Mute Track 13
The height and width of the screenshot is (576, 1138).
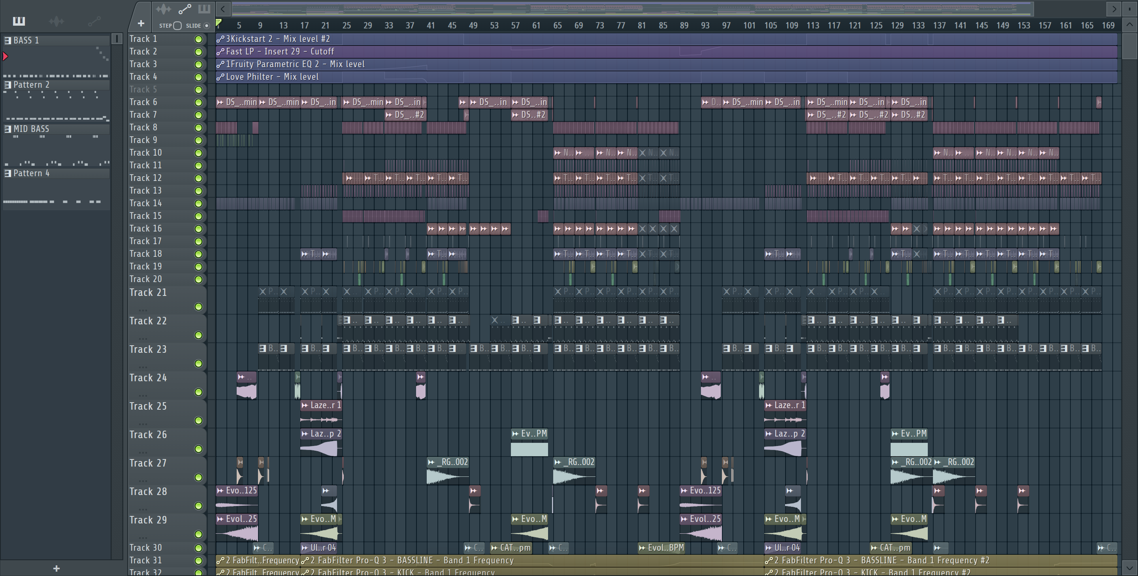click(199, 191)
